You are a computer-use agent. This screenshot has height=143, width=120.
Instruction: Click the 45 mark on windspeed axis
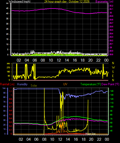coord(7,9)
